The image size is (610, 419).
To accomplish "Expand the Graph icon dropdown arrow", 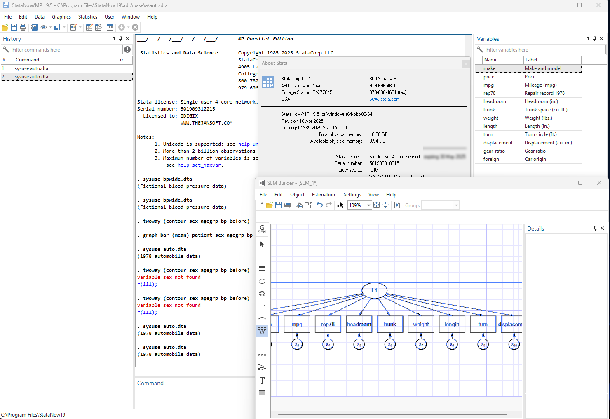I will point(64,27).
